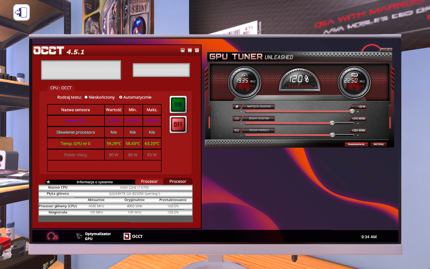The image size is (430, 269).
Task: Click the ZEGAR RDZENIA slider handle
Action: click(332, 123)
